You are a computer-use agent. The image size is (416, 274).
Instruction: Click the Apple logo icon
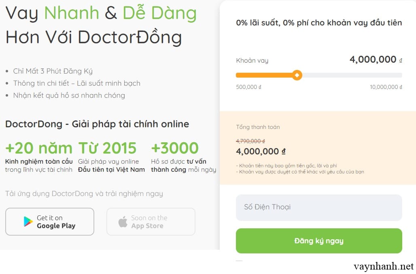click(123, 221)
